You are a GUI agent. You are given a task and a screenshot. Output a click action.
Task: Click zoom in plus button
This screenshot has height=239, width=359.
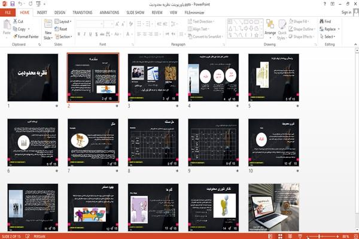coord(337,236)
